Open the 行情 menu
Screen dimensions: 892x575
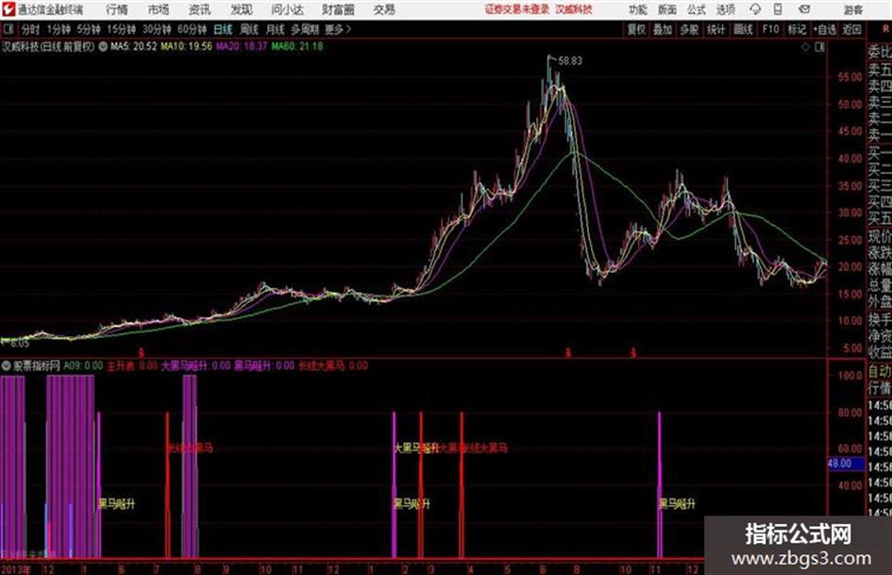117,9
